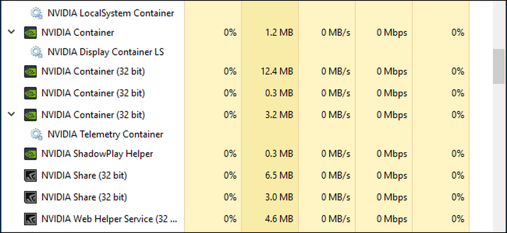
Task: Select the NVIDIA LocalSystem Container entry
Action: coord(110,13)
